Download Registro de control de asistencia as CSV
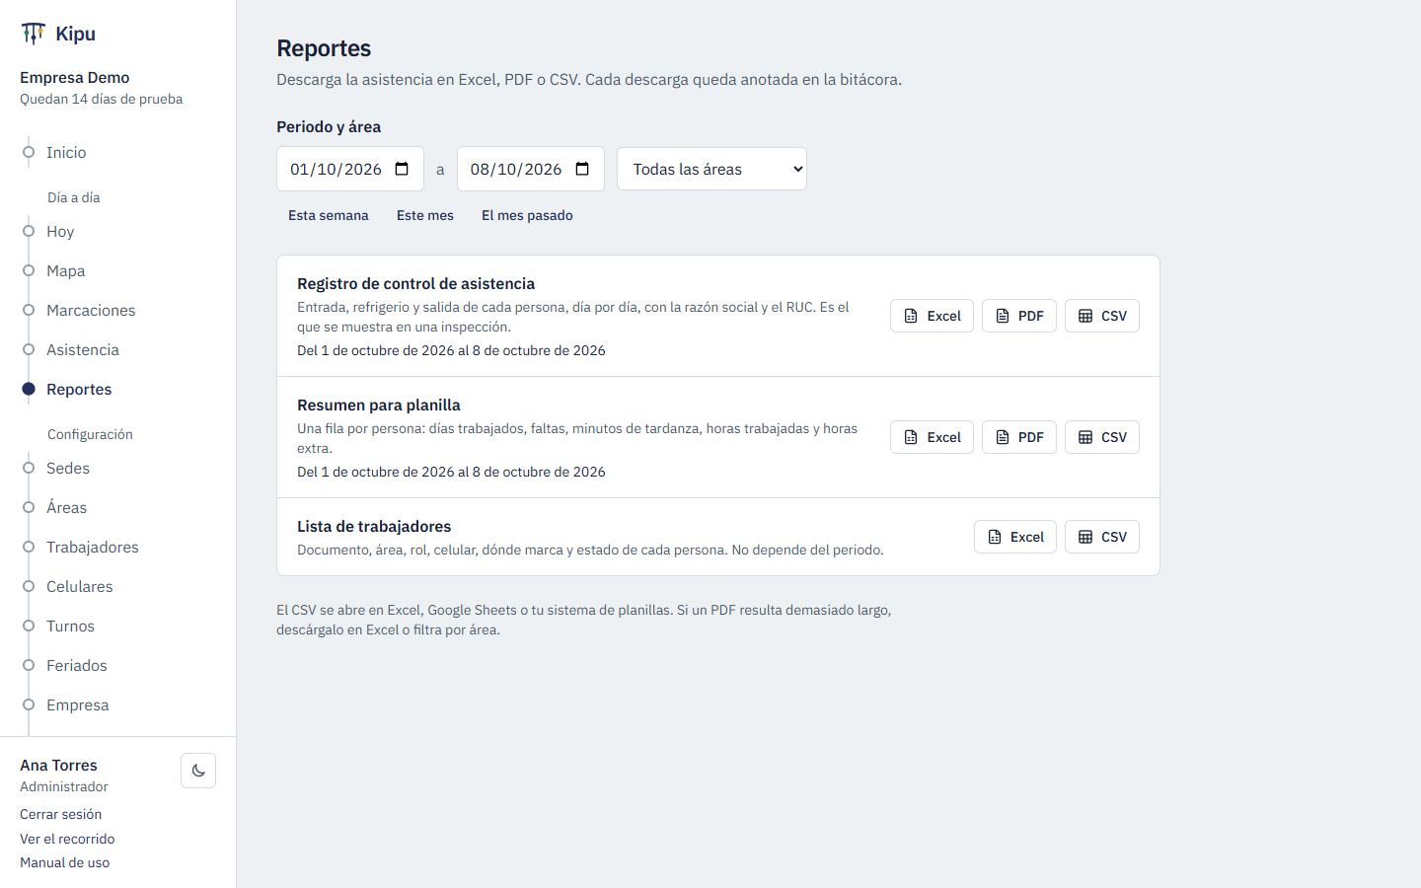Viewport: 1421px width, 888px height. pyautogui.click(x=1102, y=316)
